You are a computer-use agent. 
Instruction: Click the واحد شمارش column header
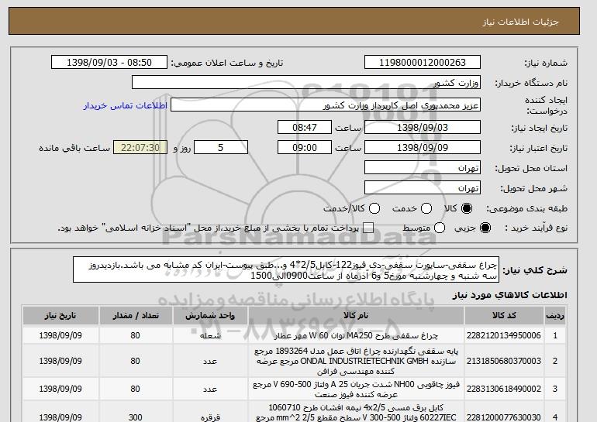[x=210, y=316]
